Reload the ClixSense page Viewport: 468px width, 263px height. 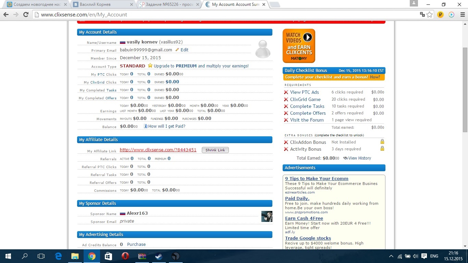[x=26, y=15]
